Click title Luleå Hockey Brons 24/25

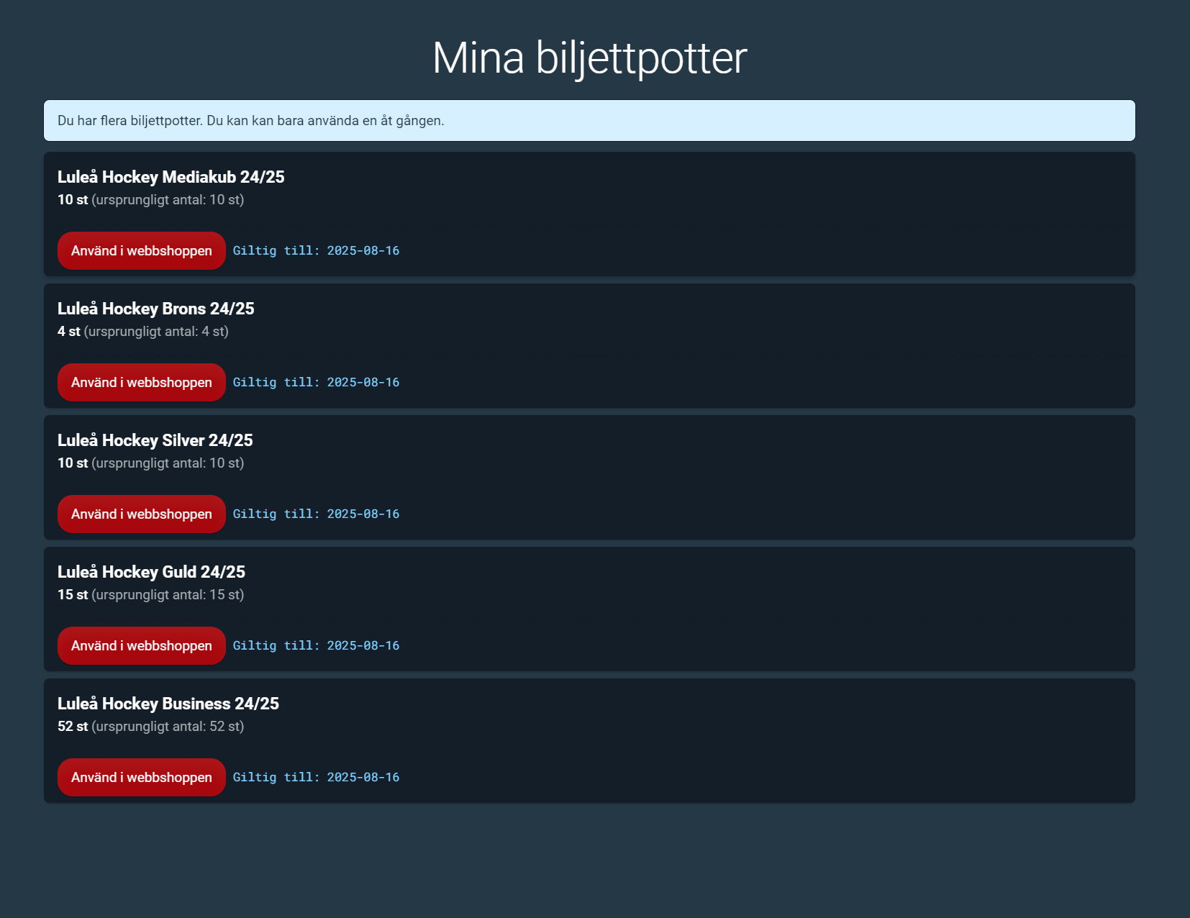click(156, 309)
